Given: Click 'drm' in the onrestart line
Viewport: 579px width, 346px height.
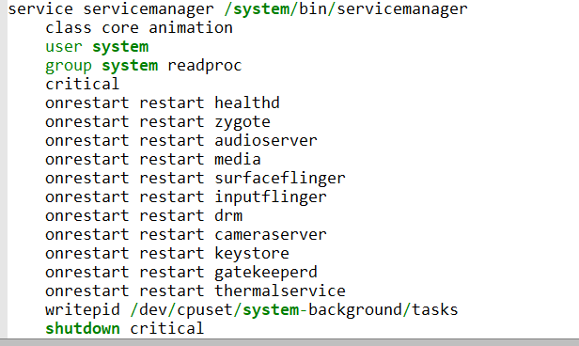Looking at the screenshot, I should (228, 216).
